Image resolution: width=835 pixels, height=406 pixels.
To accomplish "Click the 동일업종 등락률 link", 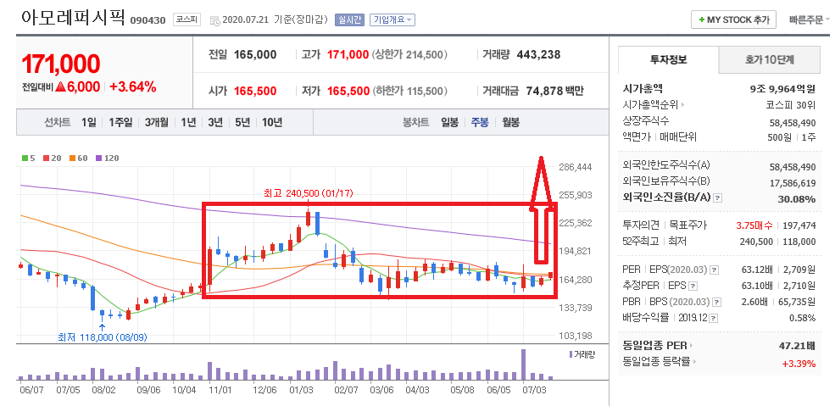I will tap(657, 363).
